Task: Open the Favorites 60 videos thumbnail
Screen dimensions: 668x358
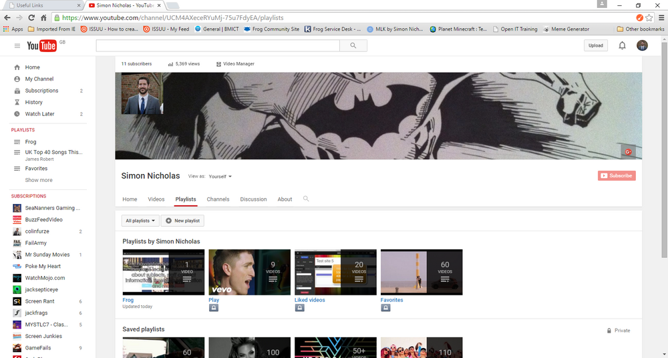Action: click(x=422, y=272)
